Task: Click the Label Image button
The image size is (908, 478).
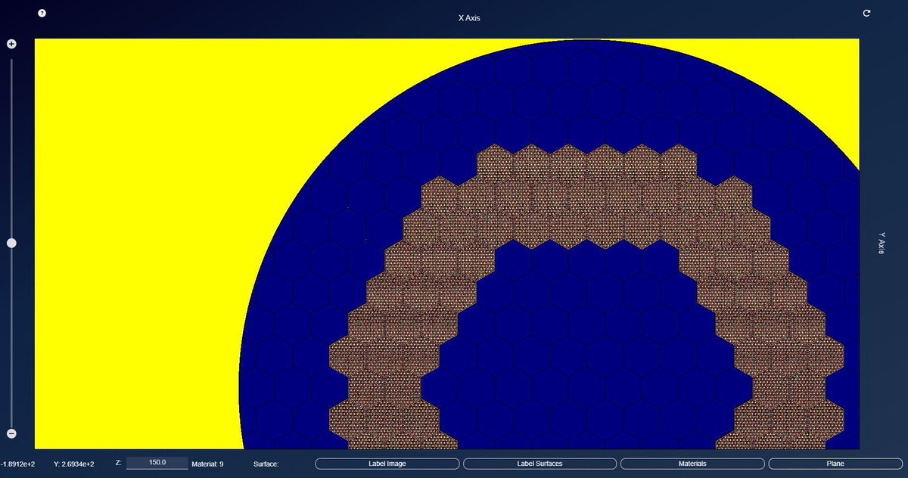Action: (x=387, y=464)
